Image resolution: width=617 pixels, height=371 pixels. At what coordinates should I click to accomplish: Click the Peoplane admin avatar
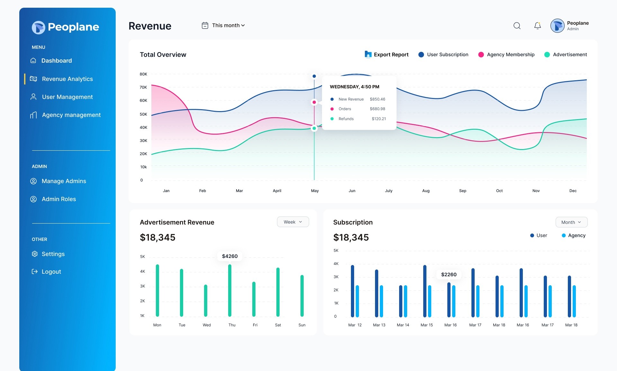point(557,26)
